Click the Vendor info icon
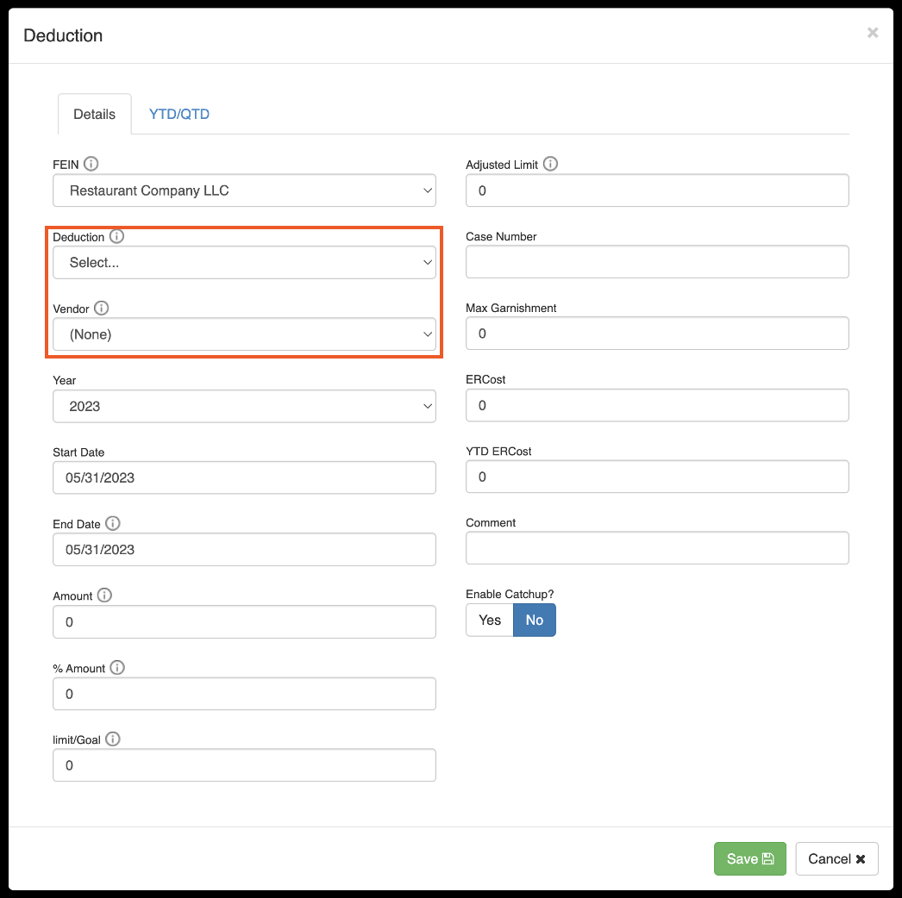Screen dimensions: 902x898 (101, 308)
